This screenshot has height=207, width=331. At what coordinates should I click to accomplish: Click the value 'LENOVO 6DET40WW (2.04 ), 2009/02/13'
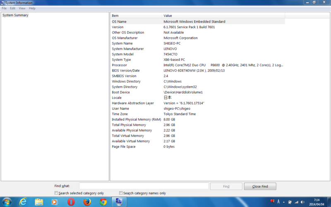194,70
